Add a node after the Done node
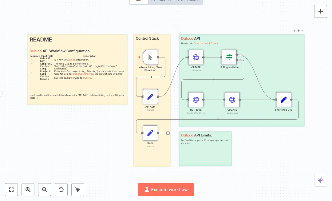332x201 pixels. (168, 133)
